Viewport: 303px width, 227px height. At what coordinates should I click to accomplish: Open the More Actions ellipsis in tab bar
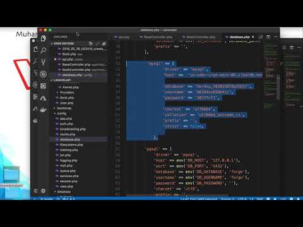[276, 37]
